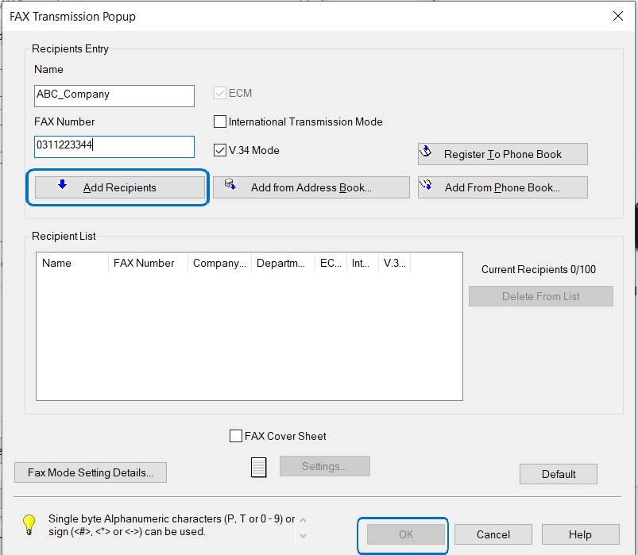Click the cover sheet page icon

(258, 467)
